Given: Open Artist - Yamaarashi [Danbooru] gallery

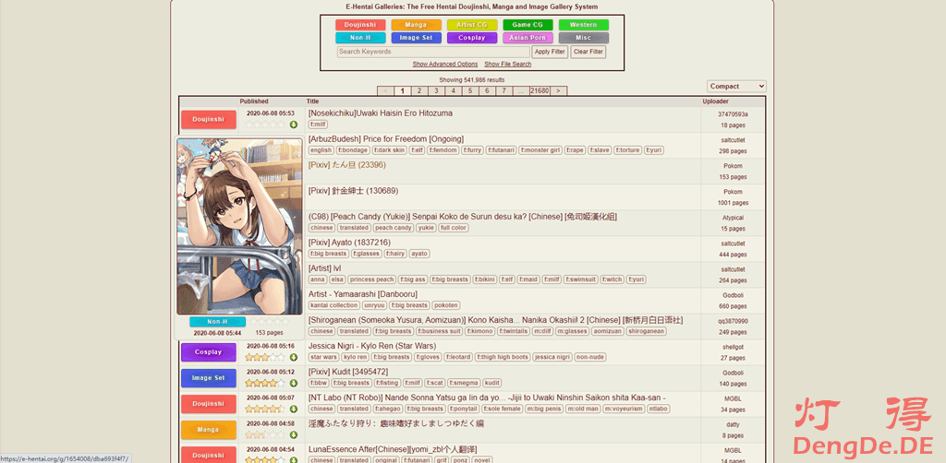Looking at the screenshot, I should coord(362,294).
